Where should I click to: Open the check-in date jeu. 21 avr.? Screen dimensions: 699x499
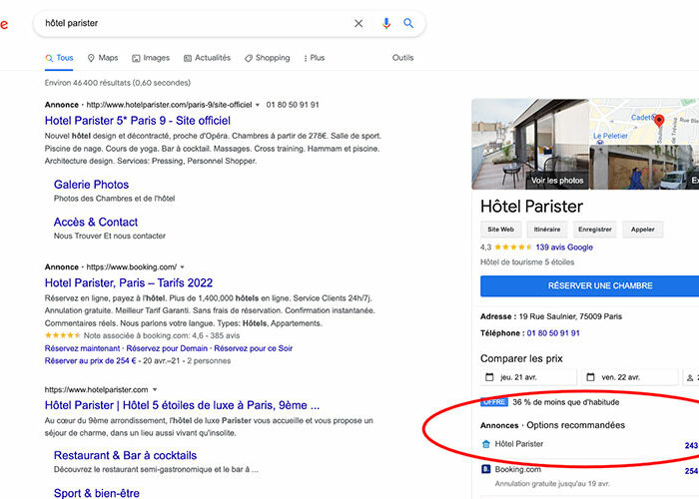pyautogui.click(x=528, y=377)
